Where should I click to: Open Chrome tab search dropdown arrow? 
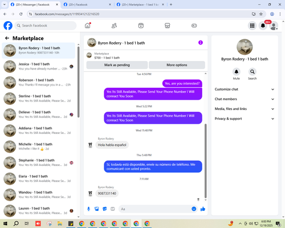[x=5, y=5]
